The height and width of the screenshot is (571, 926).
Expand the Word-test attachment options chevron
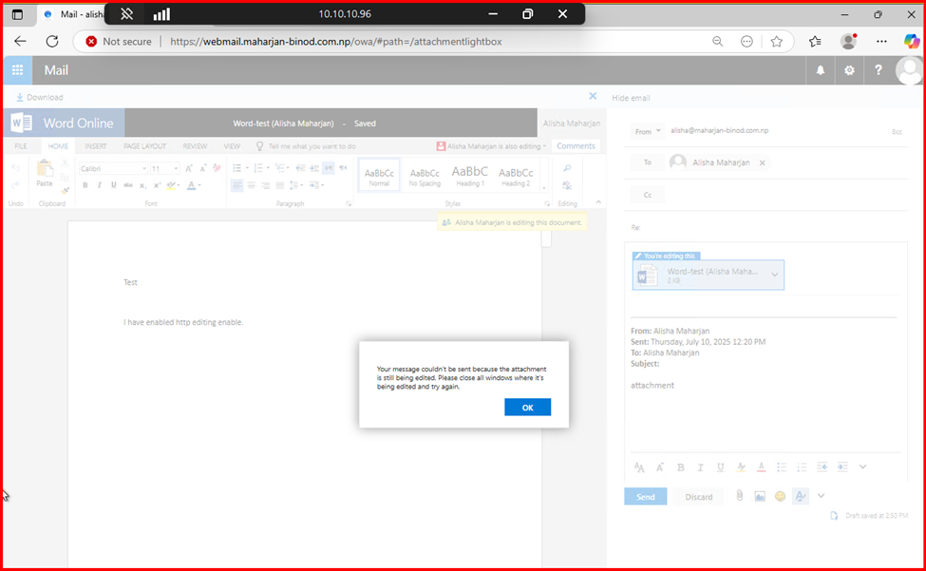pos(775,275)
